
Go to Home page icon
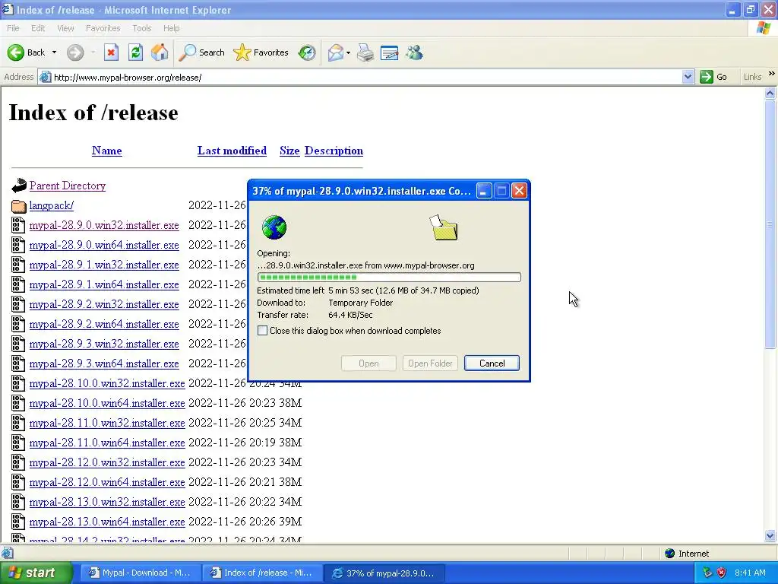click(160, 52)
